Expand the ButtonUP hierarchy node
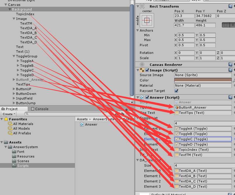This screenshot has height=195, width=235. 14,89
